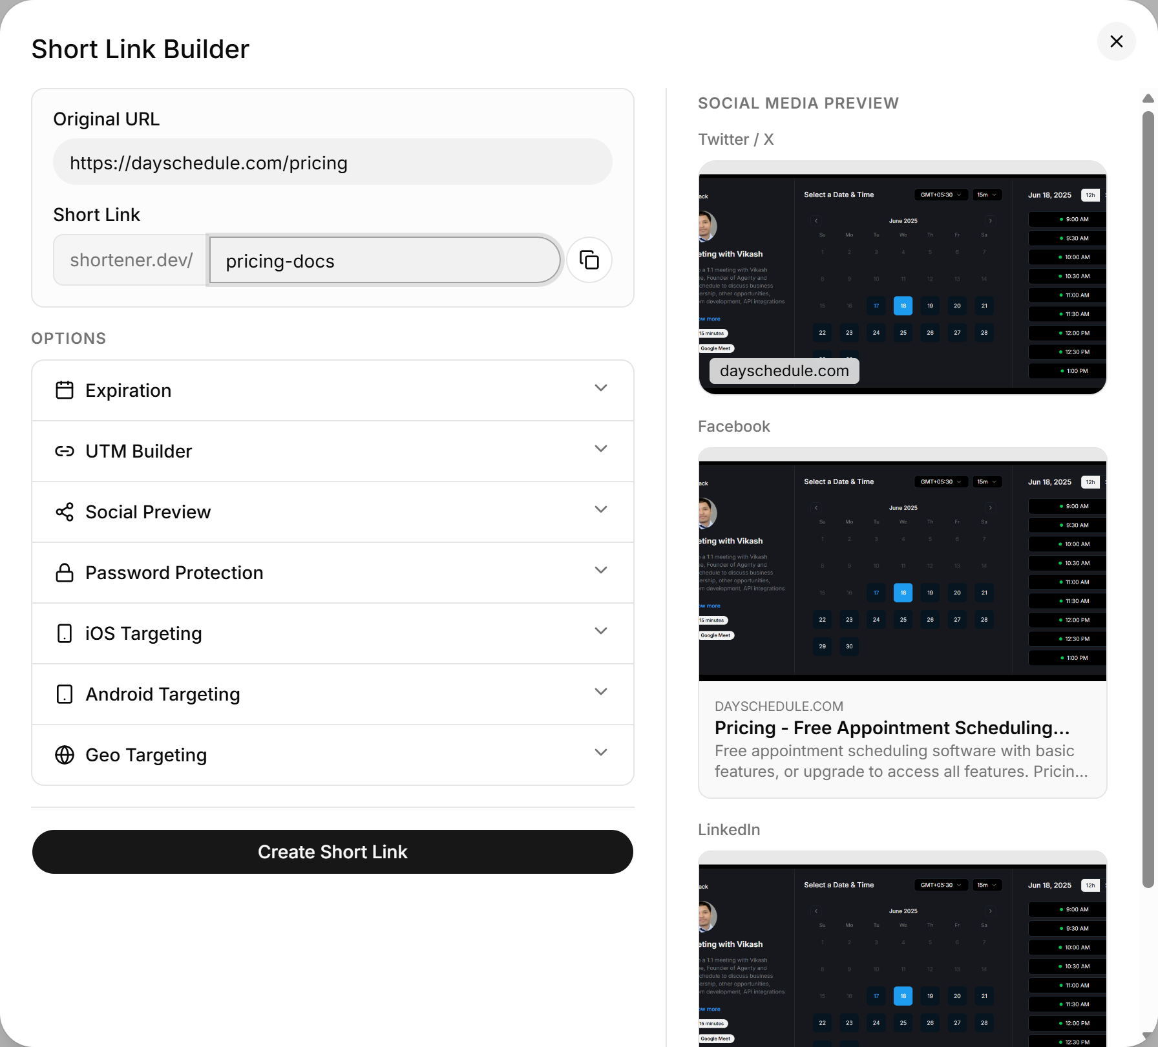1158x1047 pixels.
Task: Expand the iOS Targeting chevron
Action: pos(601,631)
